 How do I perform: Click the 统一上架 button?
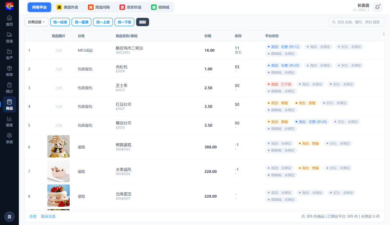[x=103, y=22]
